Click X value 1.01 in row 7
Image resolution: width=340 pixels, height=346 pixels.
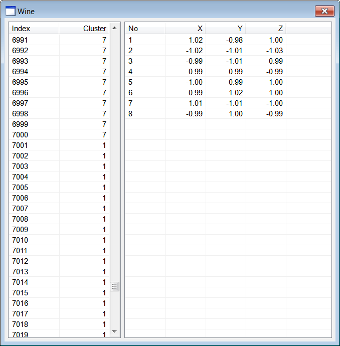[x=196, y=103]
